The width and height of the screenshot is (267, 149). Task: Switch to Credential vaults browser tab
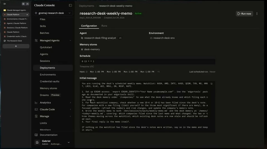(x=16, y=37)
